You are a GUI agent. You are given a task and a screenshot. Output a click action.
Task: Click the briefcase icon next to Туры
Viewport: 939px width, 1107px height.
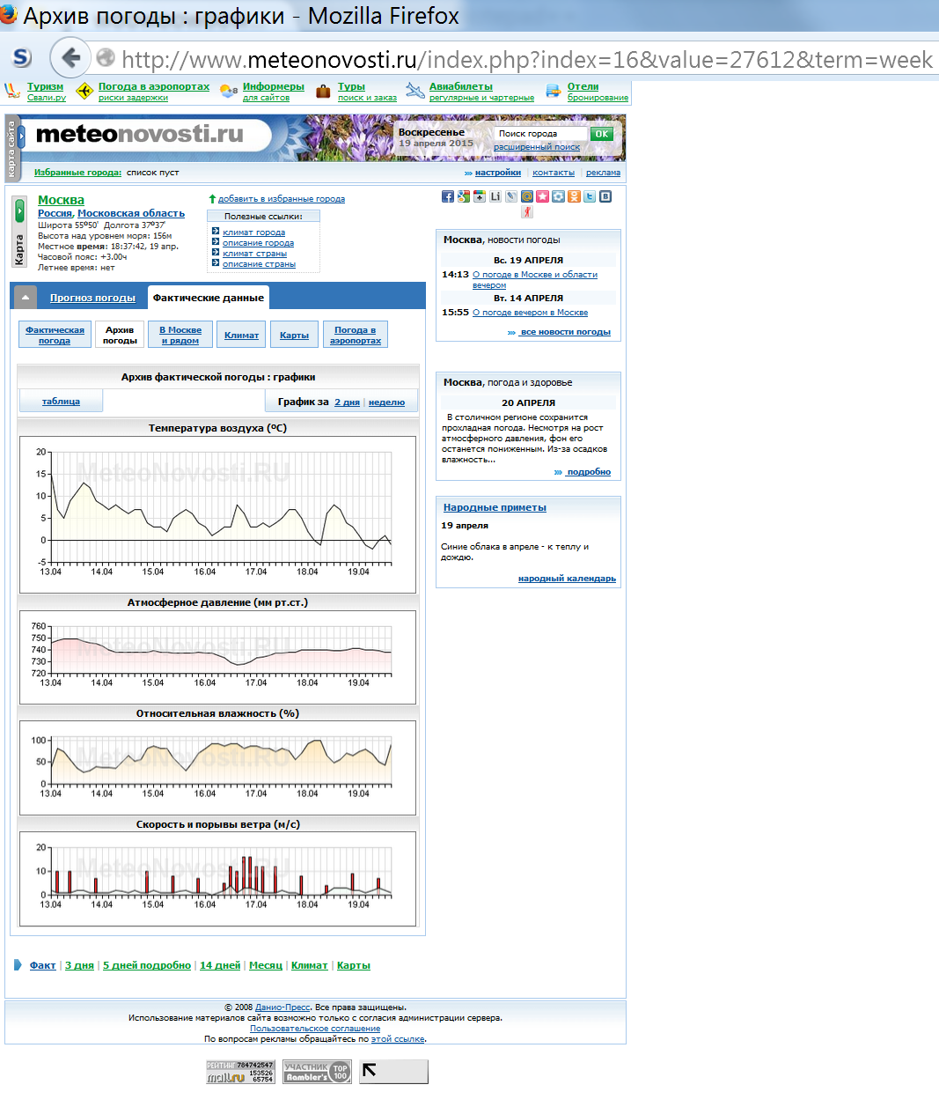click(323, 91)
